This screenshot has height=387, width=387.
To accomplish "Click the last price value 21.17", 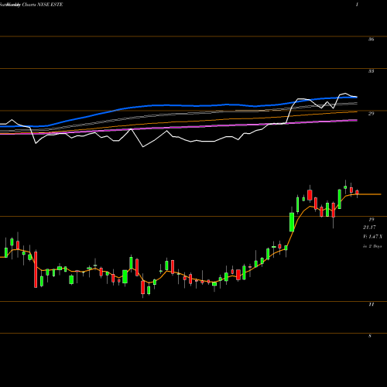I will [369, 228].
